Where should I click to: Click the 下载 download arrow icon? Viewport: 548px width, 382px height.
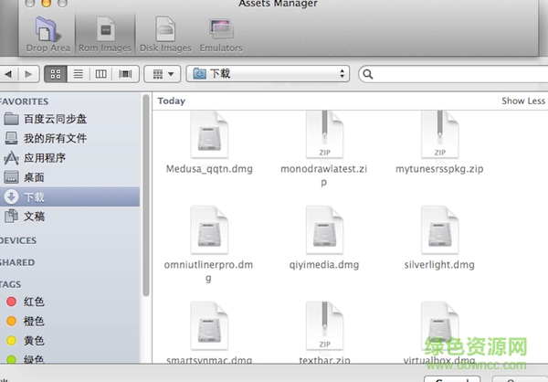[x=11, y=196]
